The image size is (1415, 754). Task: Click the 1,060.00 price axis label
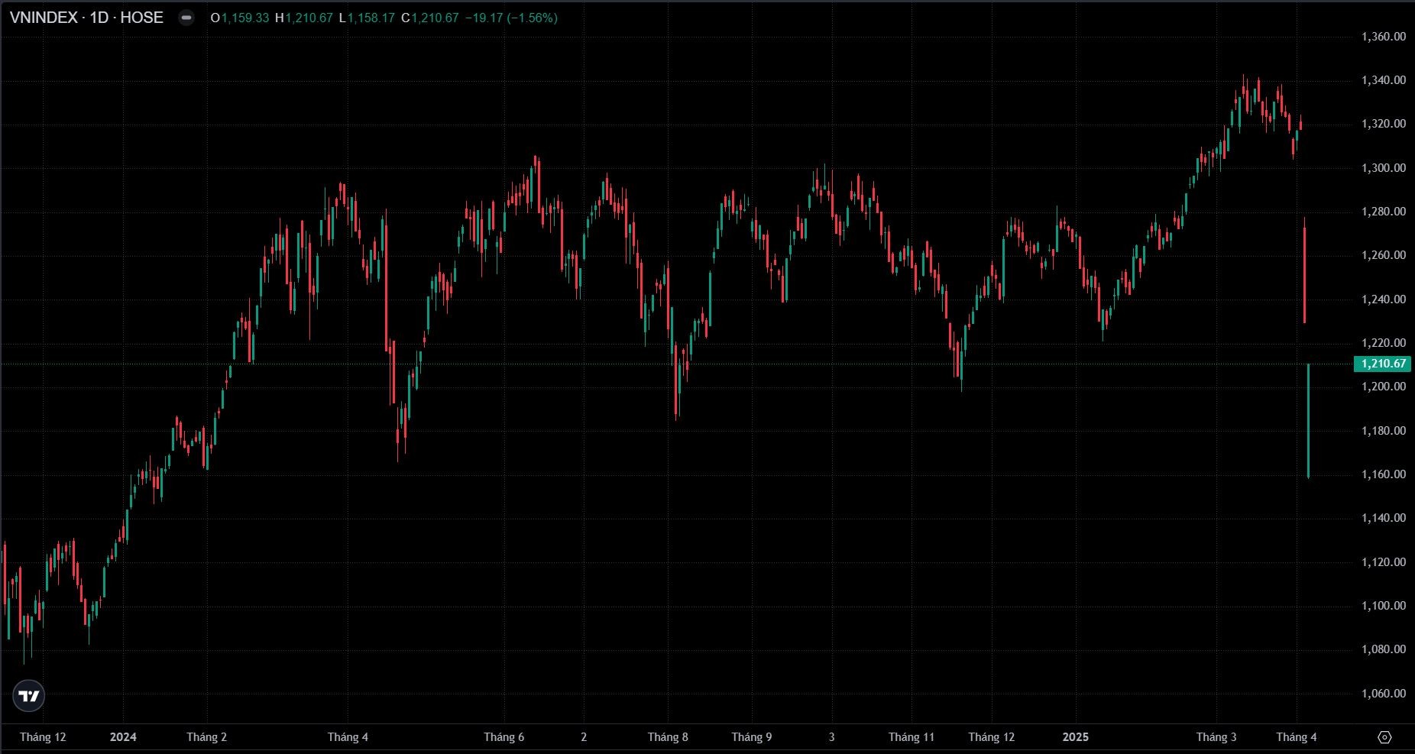click(x=1384, y=694)
